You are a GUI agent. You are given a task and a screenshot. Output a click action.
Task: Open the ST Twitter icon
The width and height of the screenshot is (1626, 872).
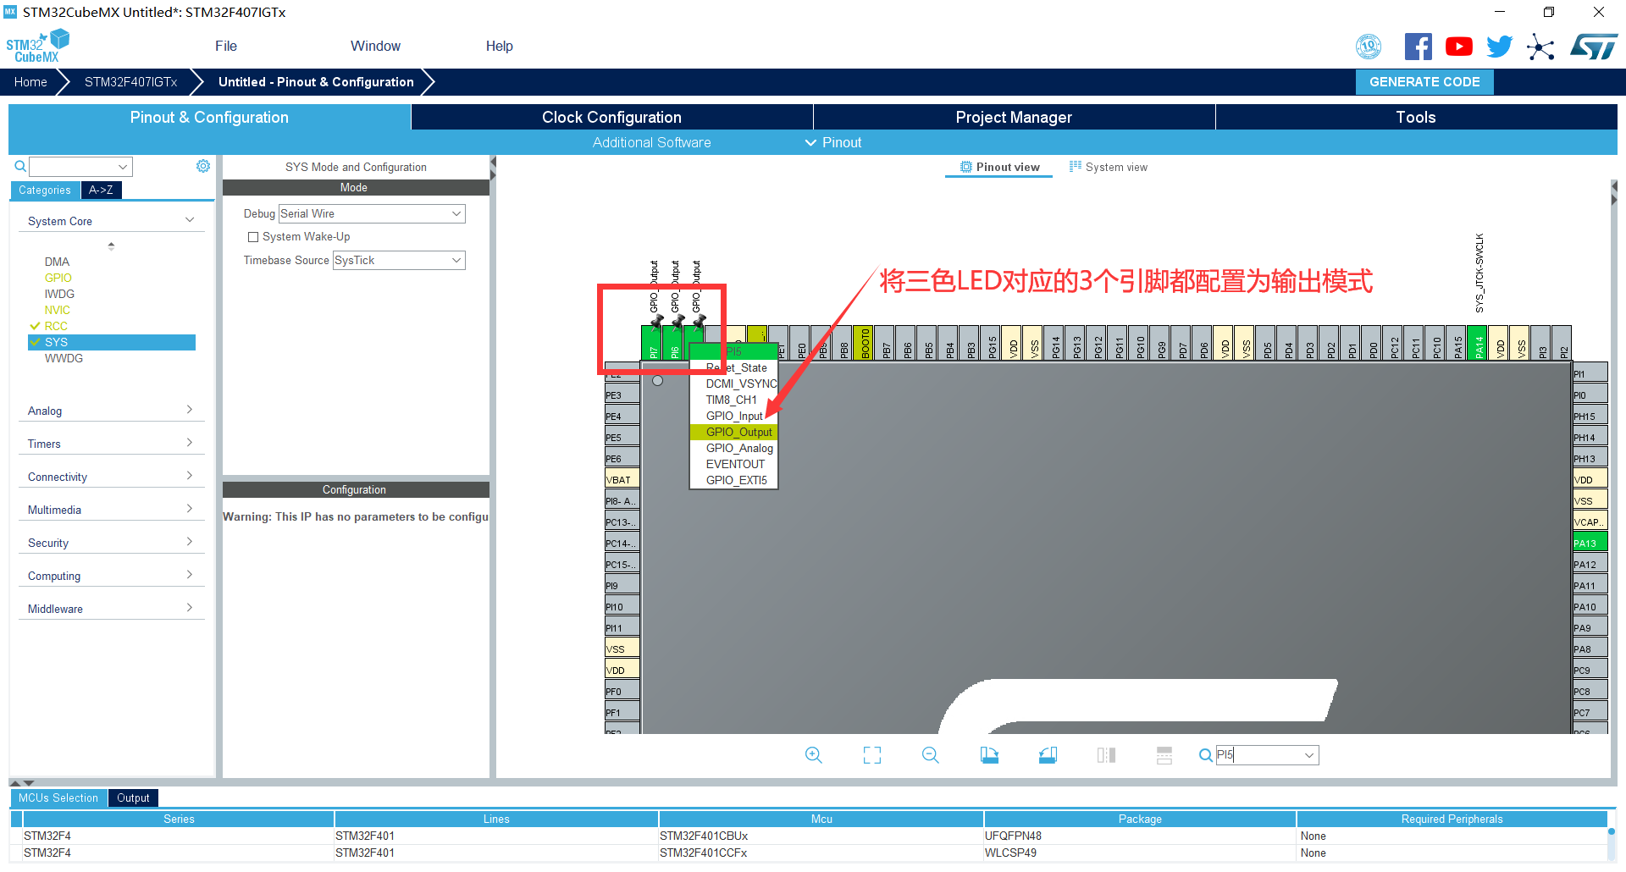(1499, 47)
